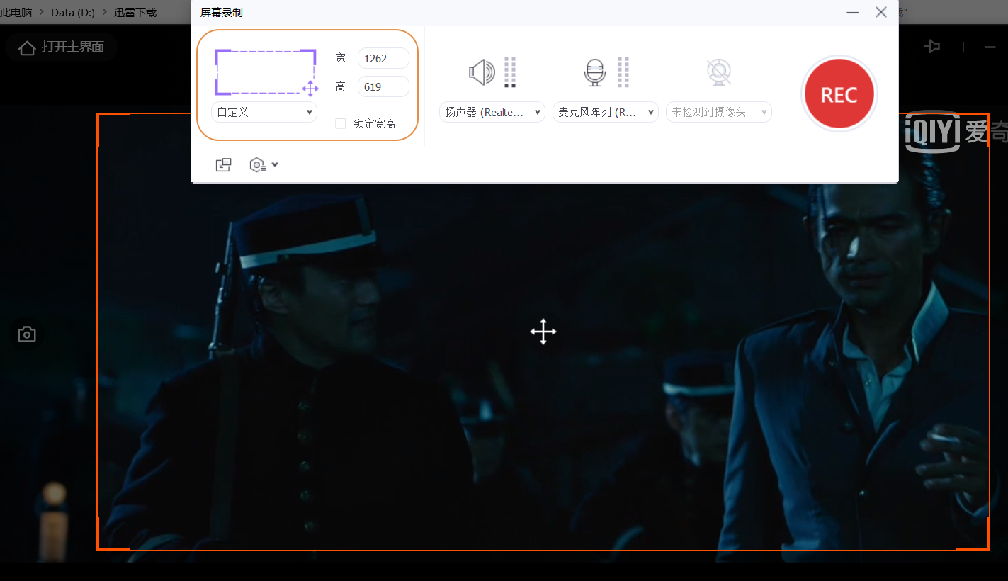Viewport: 1008px width, 581px height.
Task: Enable the 锁定宽高 checkbox
Action: [x=340, y=123]
